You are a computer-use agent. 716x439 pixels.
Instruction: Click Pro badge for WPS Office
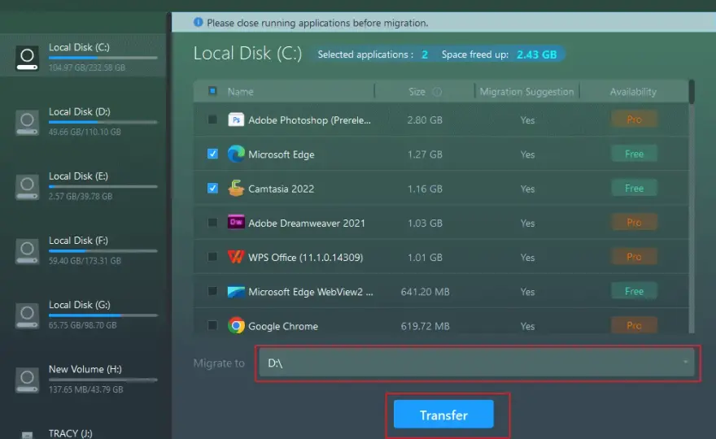(x=634, y=256)
